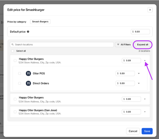The height and width of the screenshot is (139, 159).
Task: Check the Otter POS checkbox
Action: click(20, 73)
